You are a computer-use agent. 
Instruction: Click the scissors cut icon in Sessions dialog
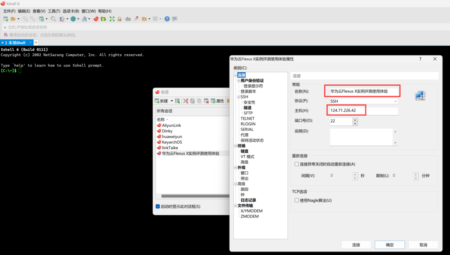186,101
